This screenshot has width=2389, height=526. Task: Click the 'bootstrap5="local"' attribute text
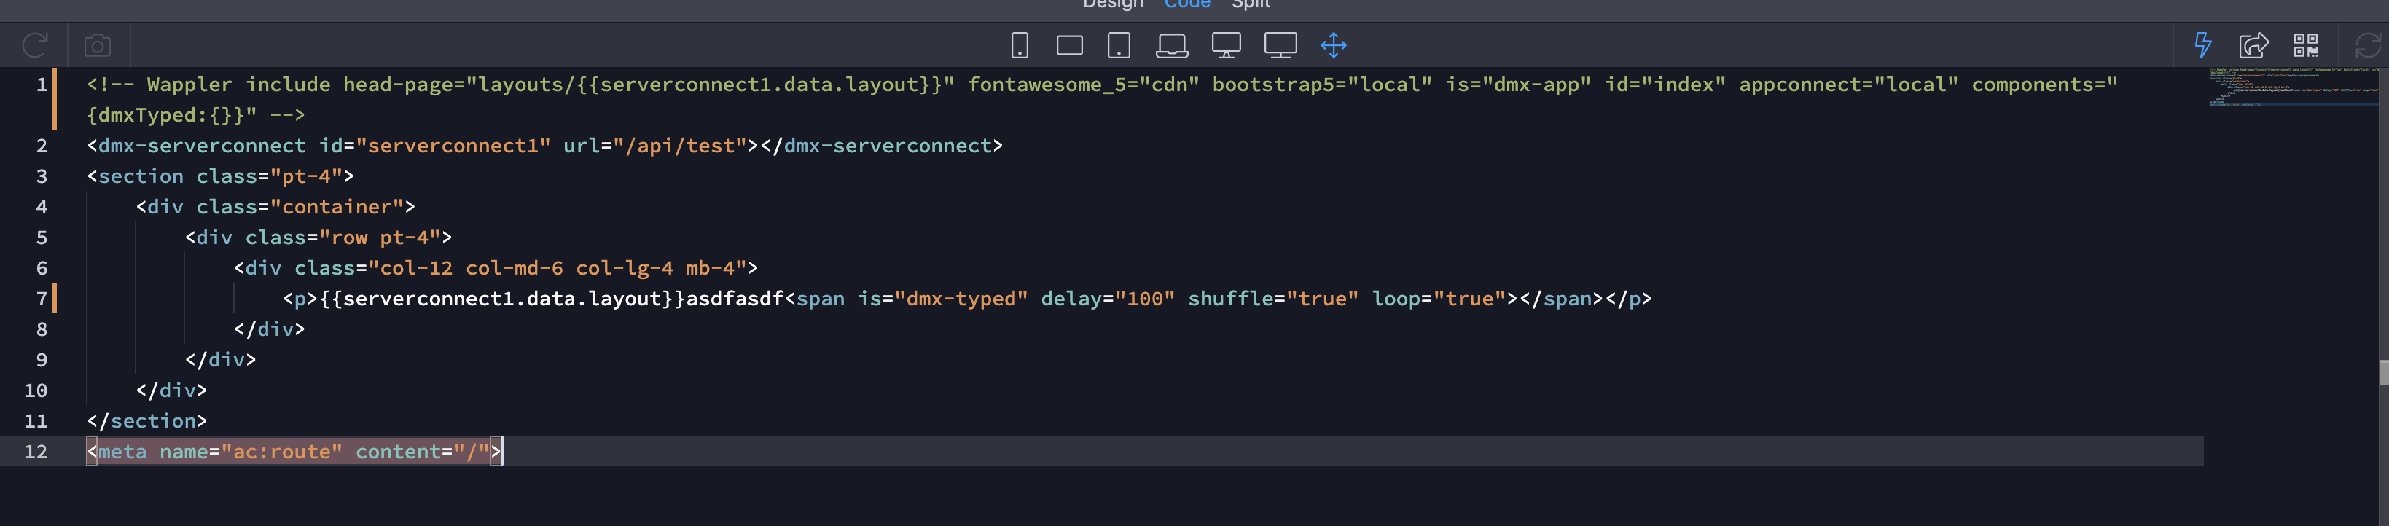coord(1321,85)
